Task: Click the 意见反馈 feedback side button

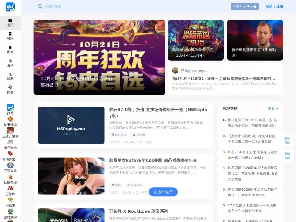Action: click(x=287, y=141)
